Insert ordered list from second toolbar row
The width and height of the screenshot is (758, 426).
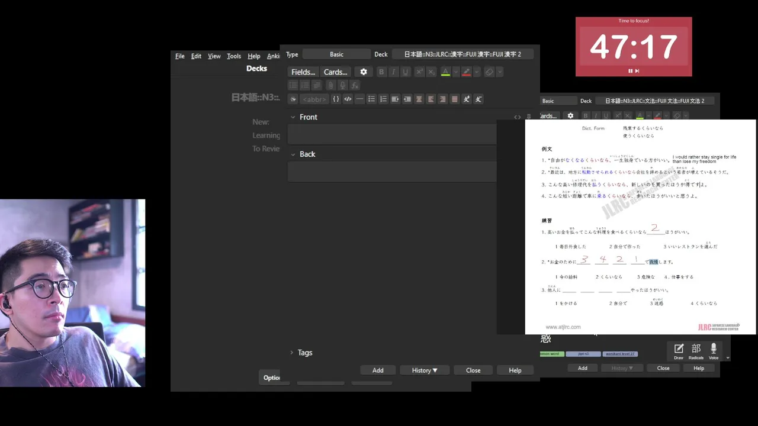click(x=305, y=85)
